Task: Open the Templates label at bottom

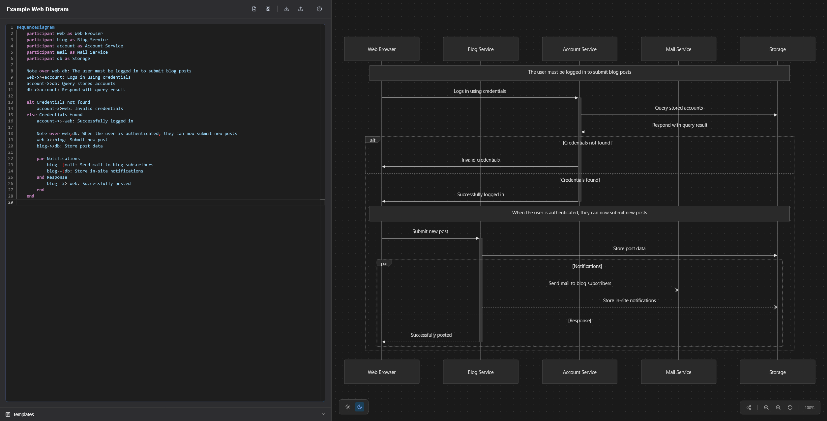Action: 23,414
